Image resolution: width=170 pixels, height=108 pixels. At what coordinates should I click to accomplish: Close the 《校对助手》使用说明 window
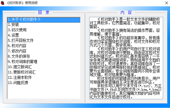click(x=166, y=3)
